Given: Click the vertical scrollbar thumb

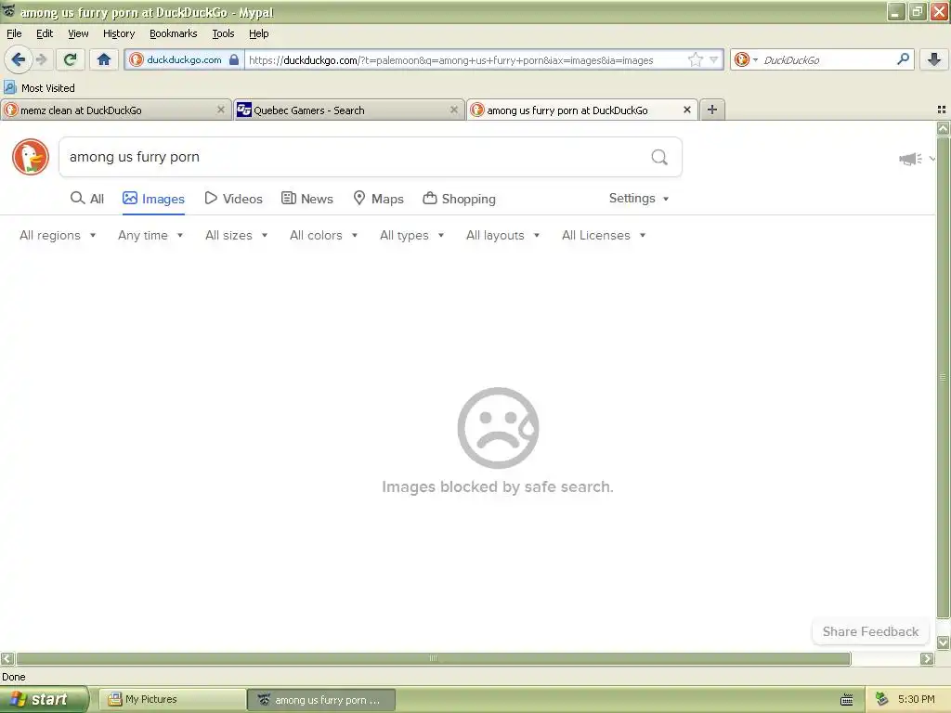Looking at the screenshot, I should tap(943, 378).
